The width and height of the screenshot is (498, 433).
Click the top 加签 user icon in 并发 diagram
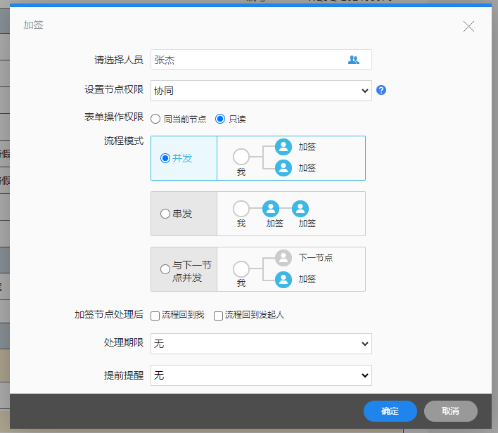click(x=283, y=147)
